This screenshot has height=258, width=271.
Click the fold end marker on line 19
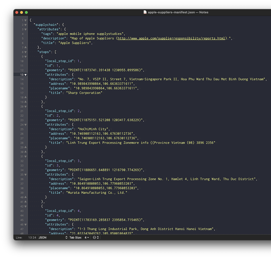click(x=25, y=102)
